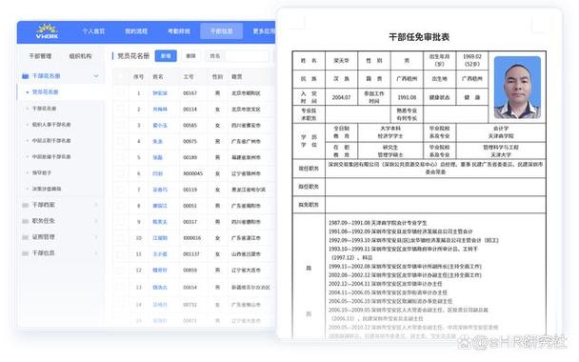Click the 大学本科 cell in approval form

point(390,129)
